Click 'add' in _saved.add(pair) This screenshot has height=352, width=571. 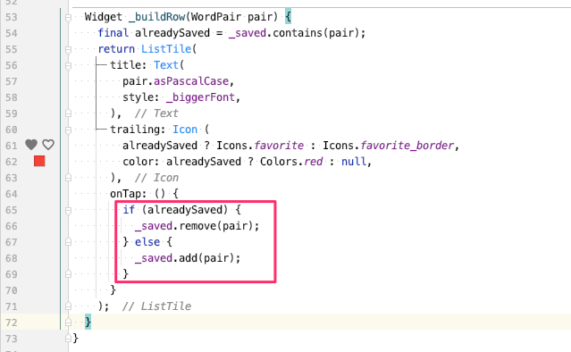188,258
